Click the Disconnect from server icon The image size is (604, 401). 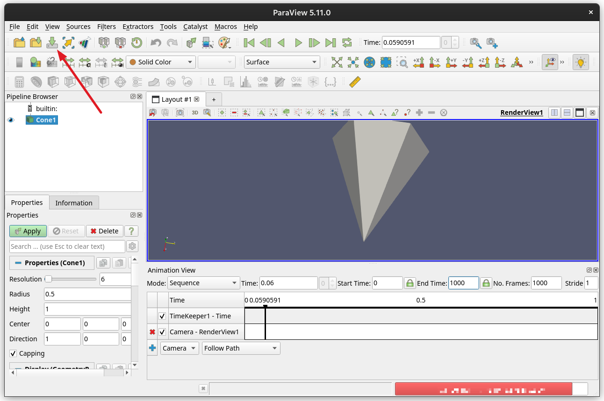pyautogui.click(x=120, y=43)
